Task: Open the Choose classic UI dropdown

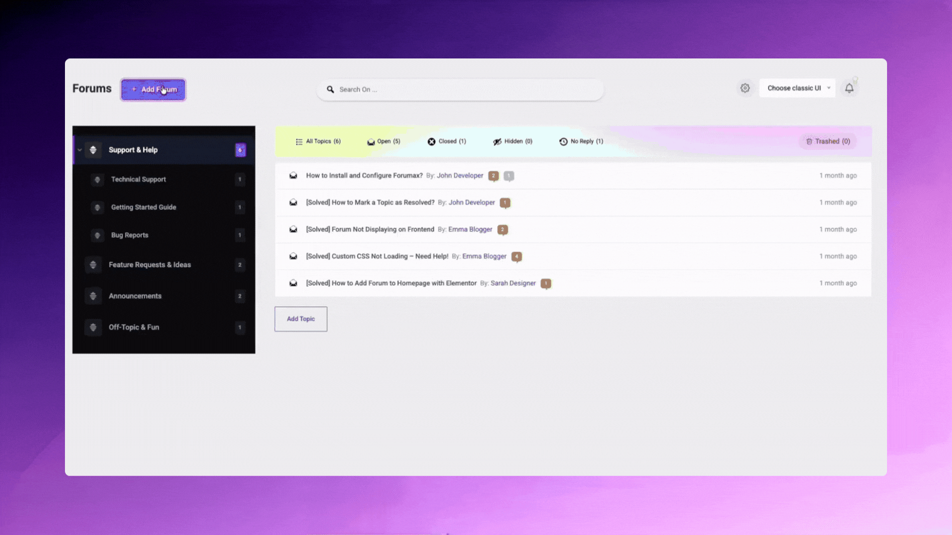Action: pos(797,88)
